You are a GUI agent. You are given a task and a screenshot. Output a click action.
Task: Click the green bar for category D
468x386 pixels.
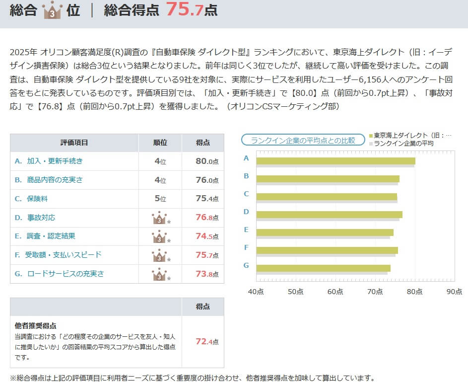tap(329, 215)
